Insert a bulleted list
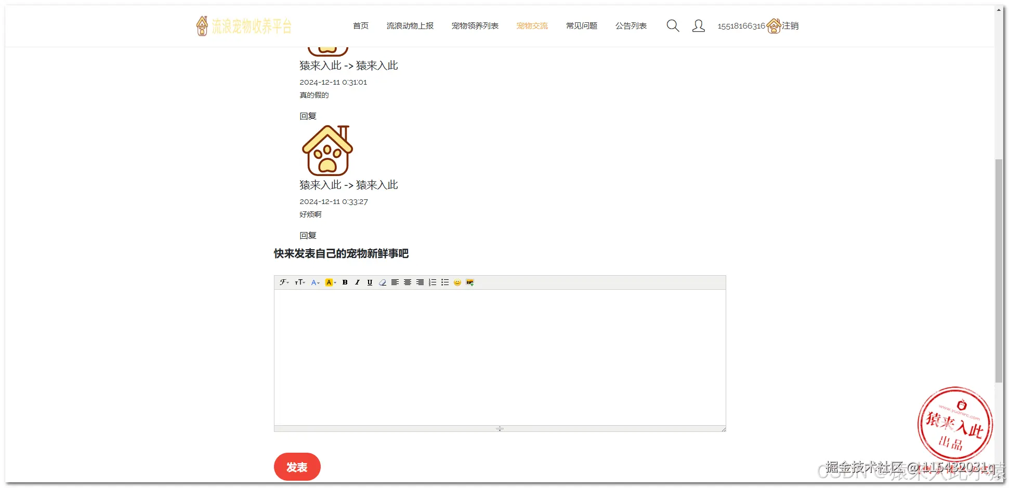Screen dimensions: 1009x488 pyautogui.click(x=445, y=282)
